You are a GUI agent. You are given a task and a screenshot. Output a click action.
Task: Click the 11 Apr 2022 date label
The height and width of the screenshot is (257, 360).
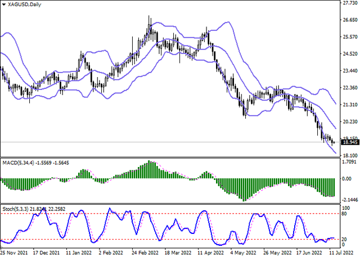[x=211, y=253]
